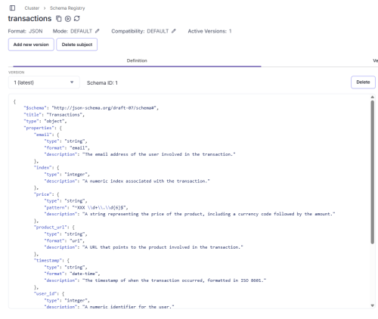378x319 pixels.
Task: Switch to the Definition tab
Action: [x=137, y=60]
